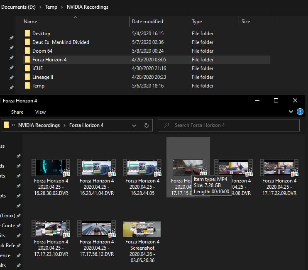Click the Search Forza Horizon 4 field
Image resolution: width=308 pixels, height=270 pixels.
[x=229, y=125]
